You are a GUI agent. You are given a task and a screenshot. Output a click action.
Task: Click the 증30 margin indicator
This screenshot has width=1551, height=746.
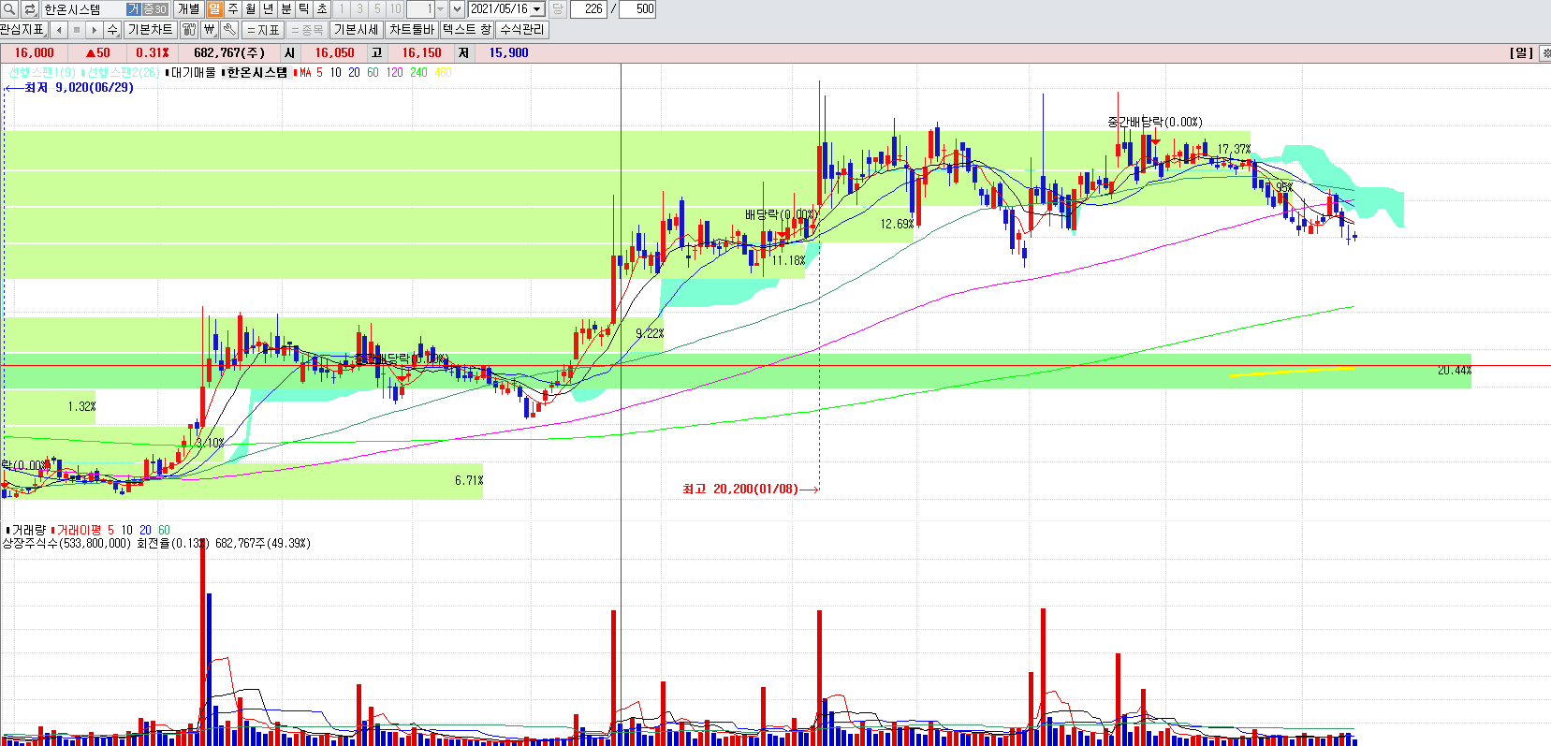tap(154, 9)
